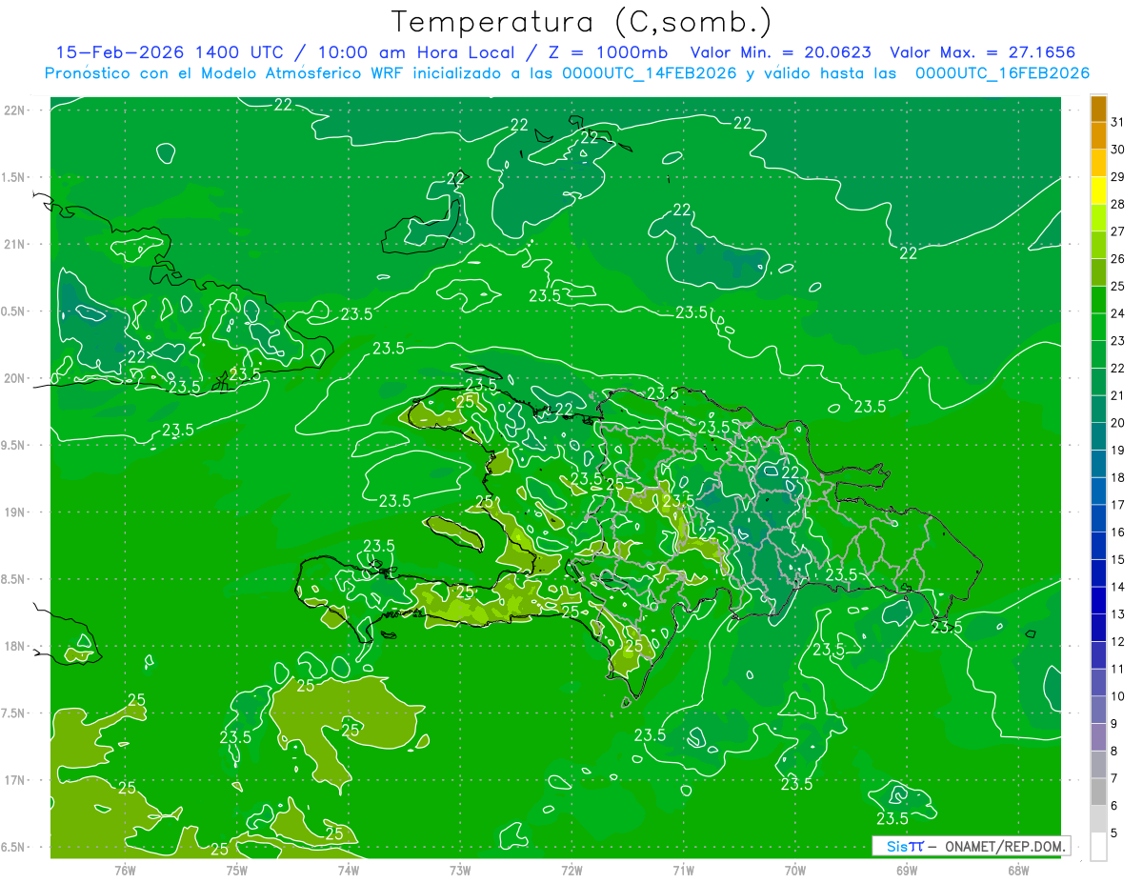
Task: Click the 17N latitude axis label
Action: click(13, 780)
